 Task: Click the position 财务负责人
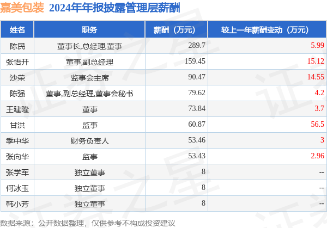coord(89,141)
